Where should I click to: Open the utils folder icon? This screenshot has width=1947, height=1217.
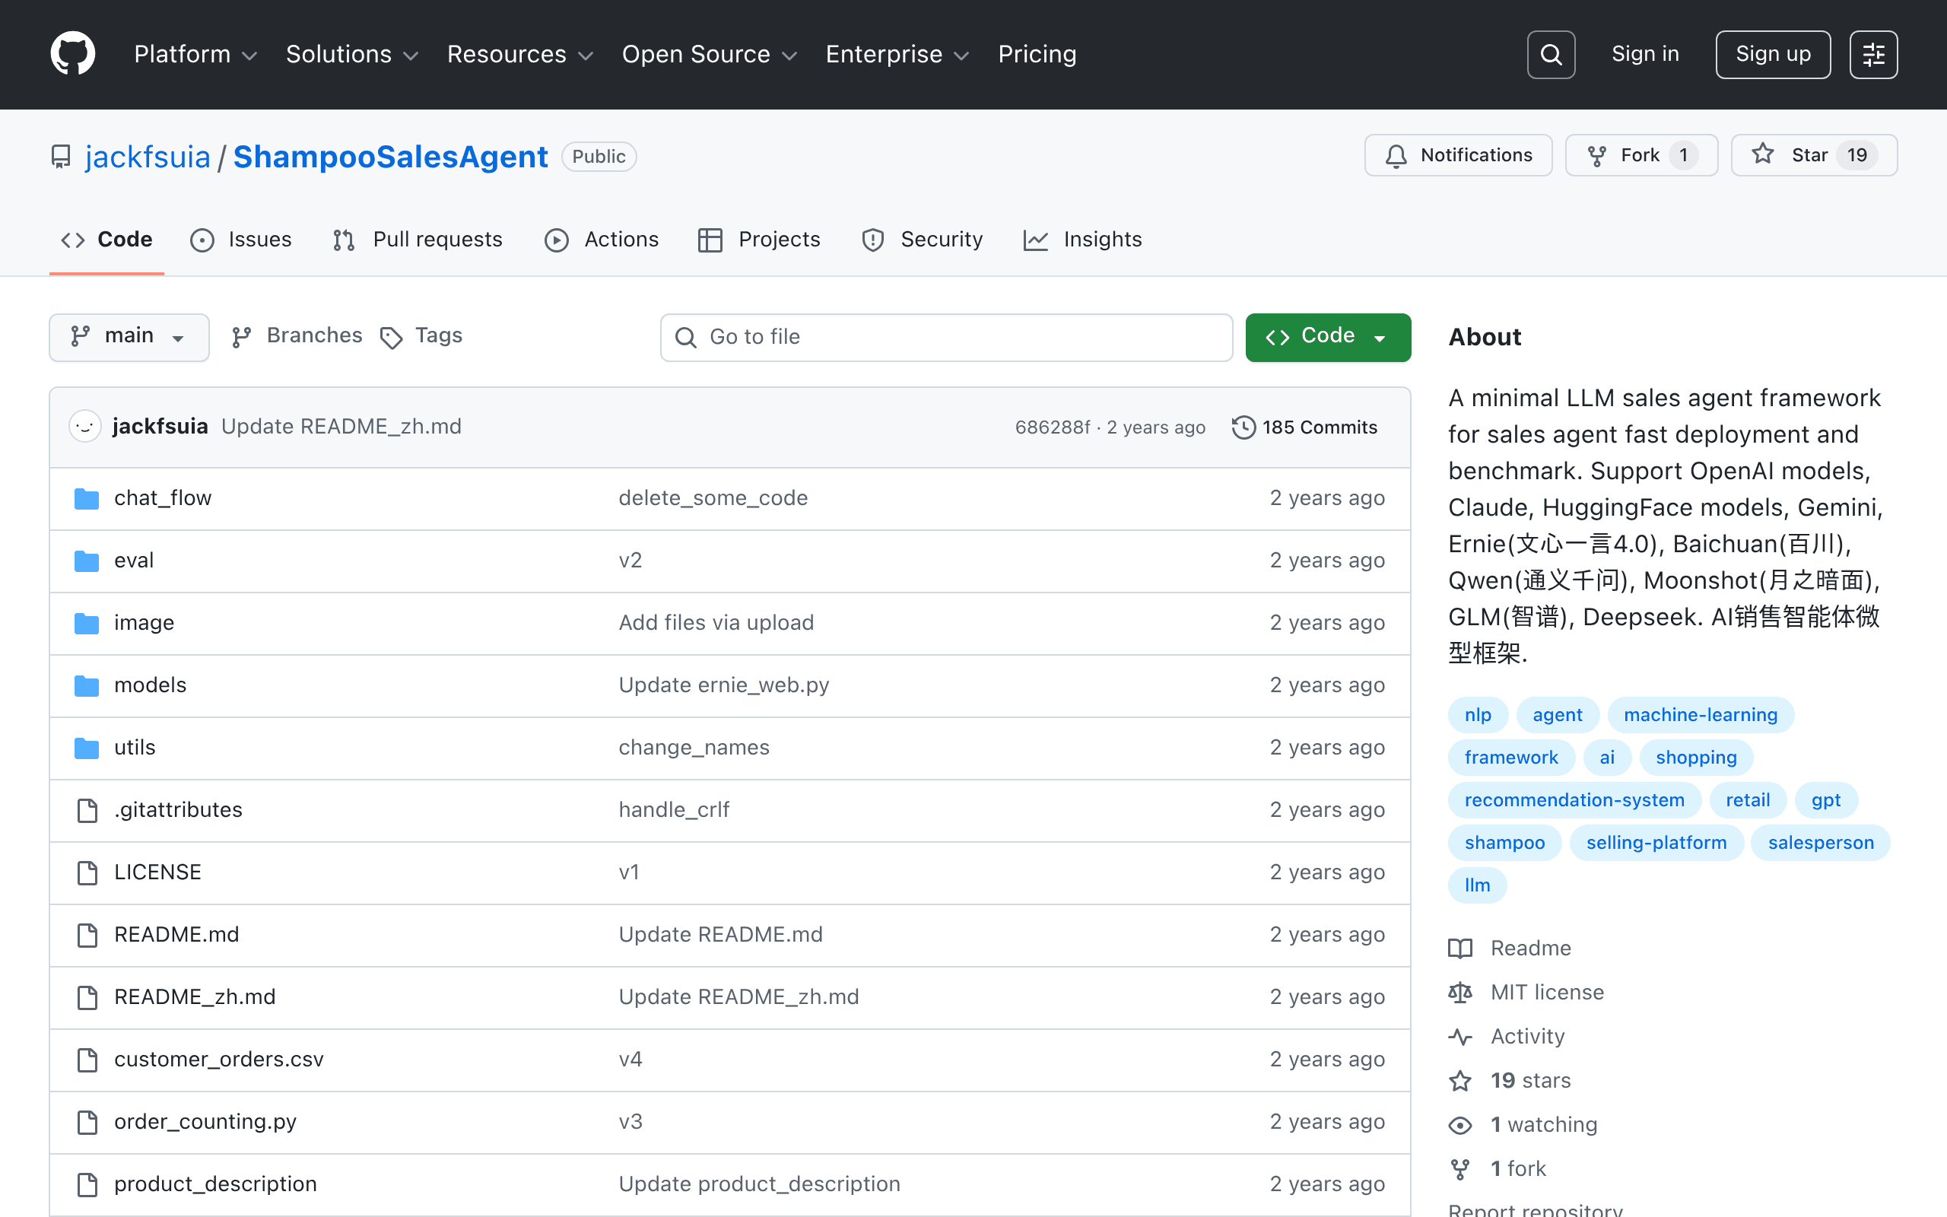(x=86, y=748)
